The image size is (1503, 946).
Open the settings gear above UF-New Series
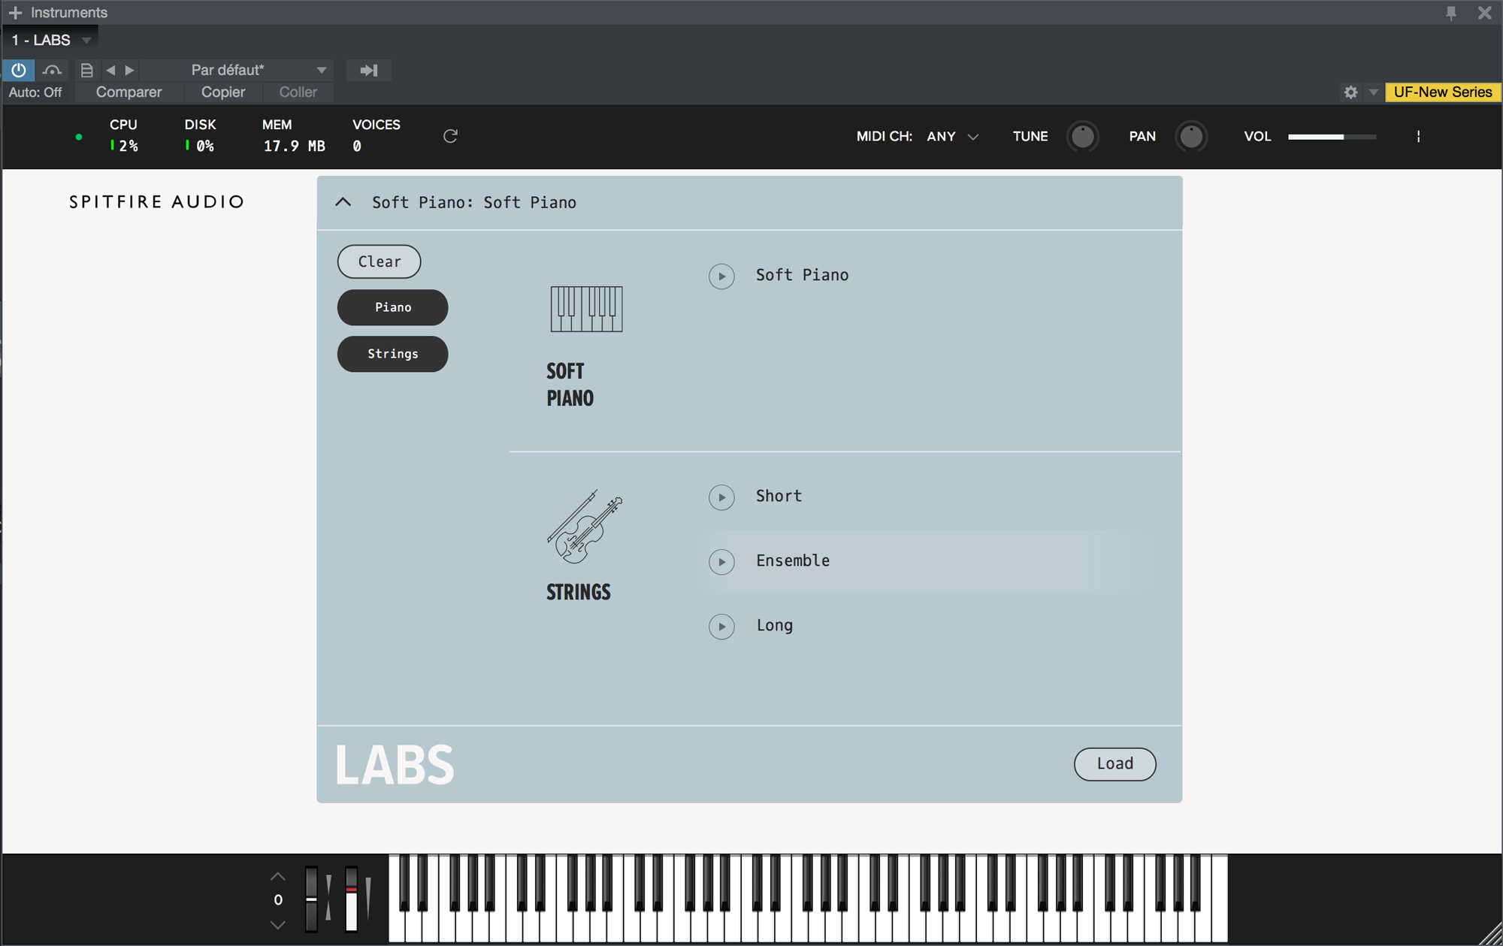coord(1350,92)
